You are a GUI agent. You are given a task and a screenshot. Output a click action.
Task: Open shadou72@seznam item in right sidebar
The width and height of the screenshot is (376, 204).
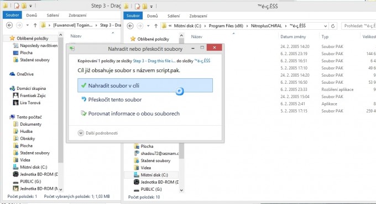click(x=159, y=153)
